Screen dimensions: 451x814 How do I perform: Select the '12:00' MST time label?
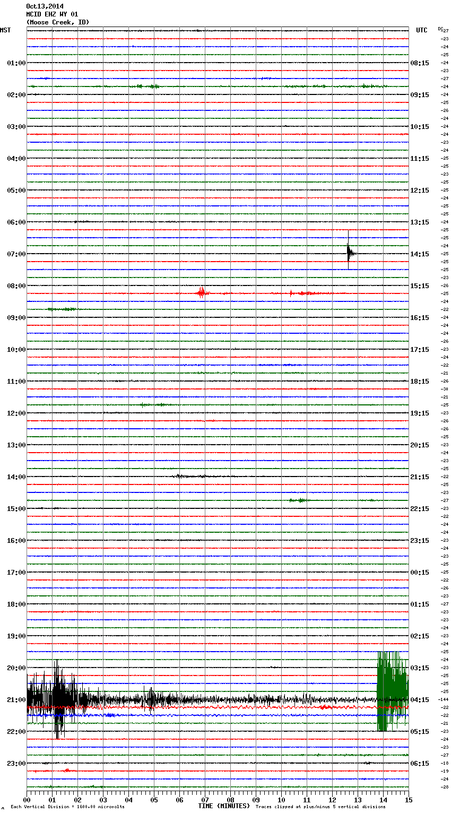click(x=16, y=413)
